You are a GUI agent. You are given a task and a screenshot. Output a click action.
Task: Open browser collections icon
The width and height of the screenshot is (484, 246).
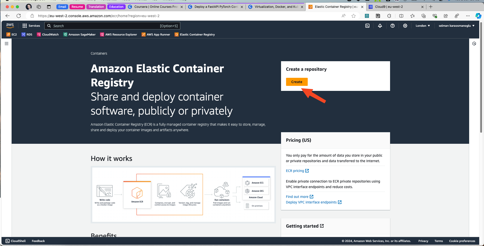(x=424, y=16)
